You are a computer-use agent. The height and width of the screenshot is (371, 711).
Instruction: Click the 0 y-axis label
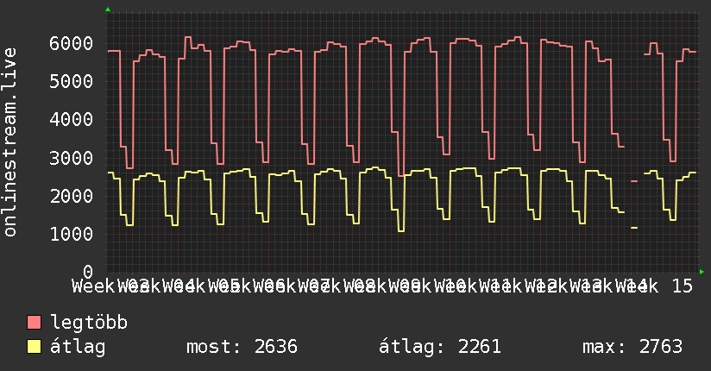click(88, 272)
